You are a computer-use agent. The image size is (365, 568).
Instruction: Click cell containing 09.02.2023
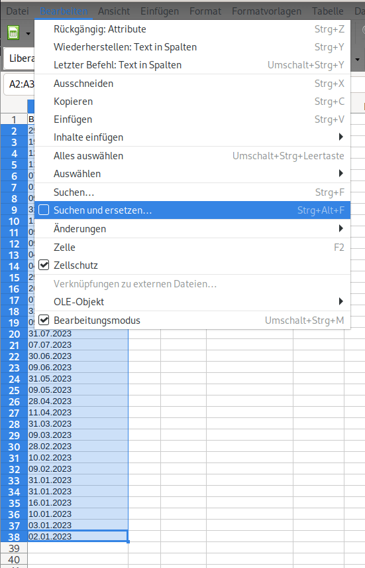[x=78, y=468]
